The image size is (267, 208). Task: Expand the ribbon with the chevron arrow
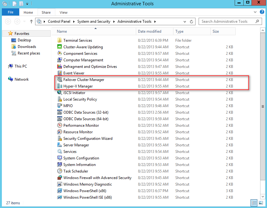click(255, 12)
